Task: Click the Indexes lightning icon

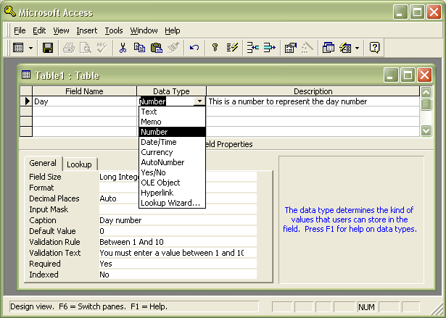Action: 232,48
